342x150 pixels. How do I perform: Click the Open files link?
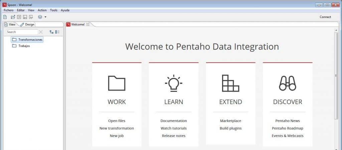tap(117, 121)
